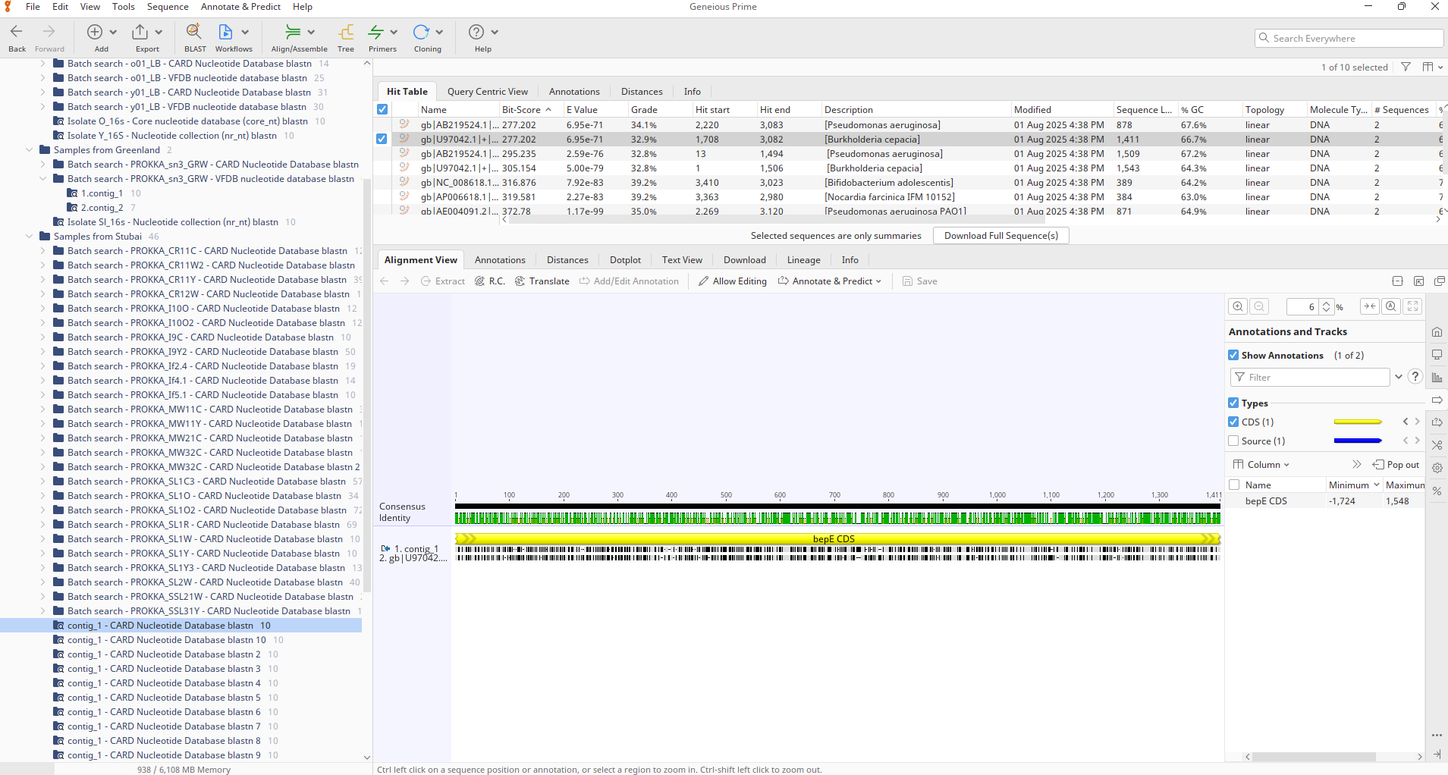Viewport: 1448px width, 775px height.
Task: Click the zoom in magnifier icon
Action: pos(1238,306)
